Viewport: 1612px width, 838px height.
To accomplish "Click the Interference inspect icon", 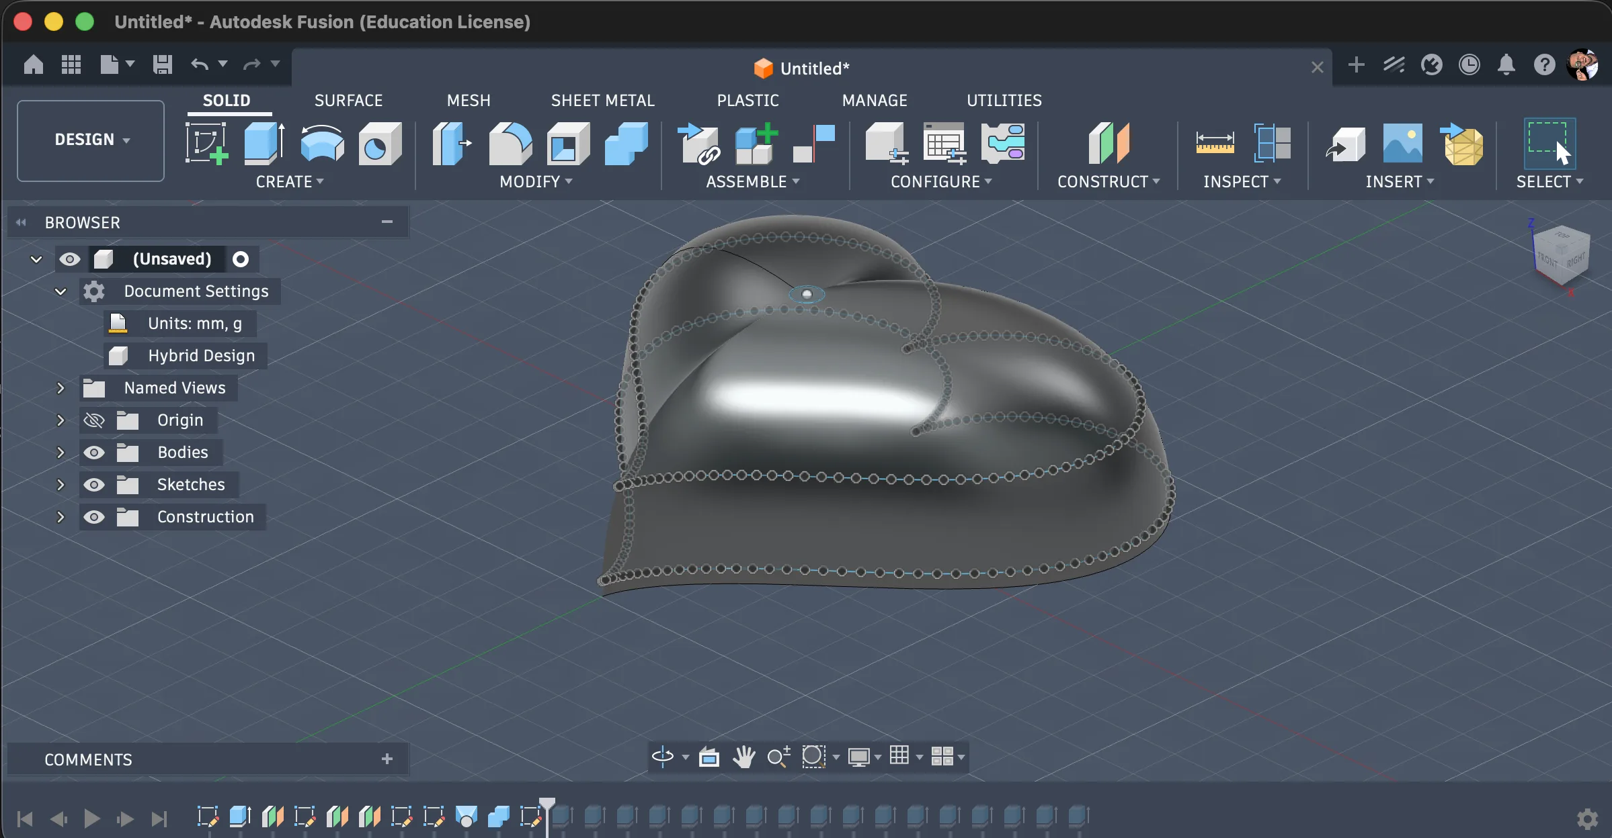I will coord(1272,143).
